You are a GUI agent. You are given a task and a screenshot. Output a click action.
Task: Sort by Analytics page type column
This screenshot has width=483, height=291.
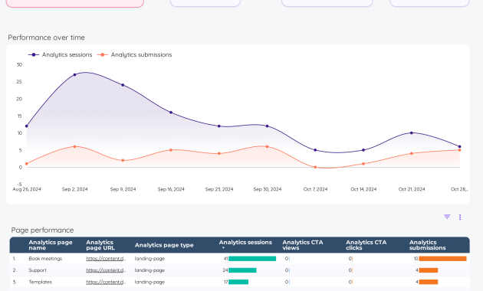pos(164,245)
